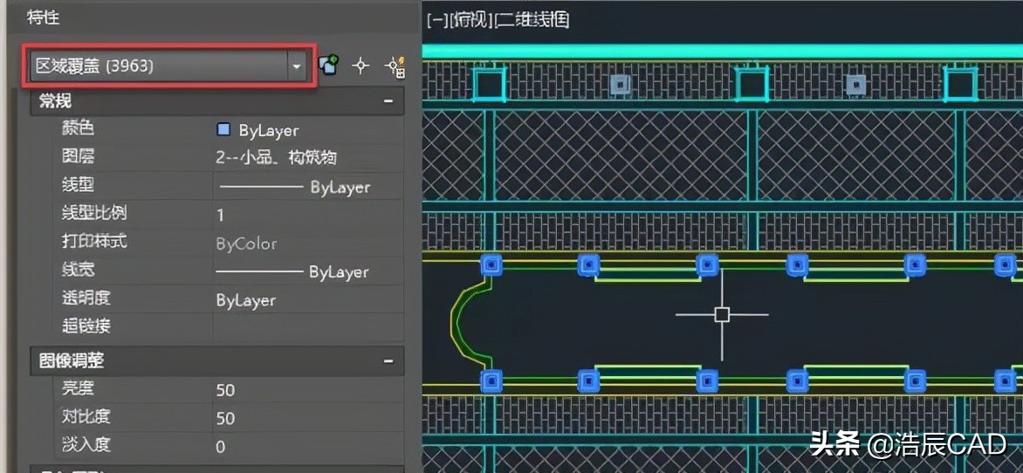Select the 对比度 property label
The height and width of the screenshot is (473, 1023).
coord(86,417)
